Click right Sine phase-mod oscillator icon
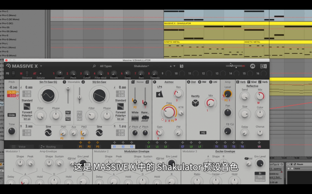This screenshot has width=312, height=194. [x=99, y=133]
